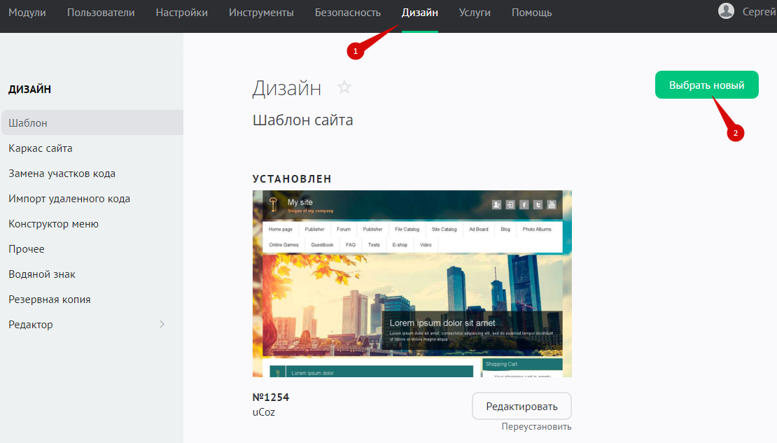Go to Каркас сайта section
The height and width of the screenshot is (443, 777).
[x=41, y=148]
